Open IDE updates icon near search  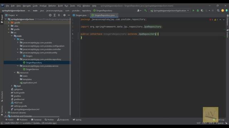coord(223,11)
